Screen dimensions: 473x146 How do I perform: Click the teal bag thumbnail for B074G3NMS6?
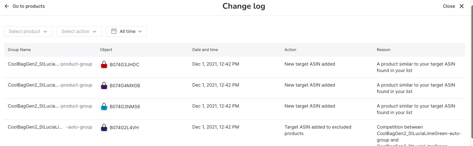pos(104,107)
